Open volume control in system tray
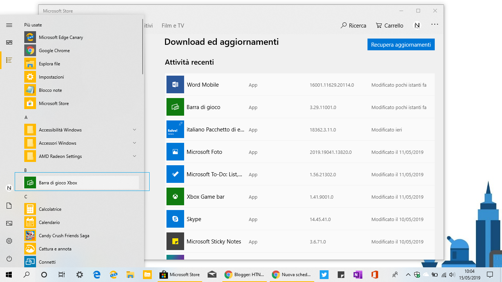This screenshot has height=282, width=502. 452,274
